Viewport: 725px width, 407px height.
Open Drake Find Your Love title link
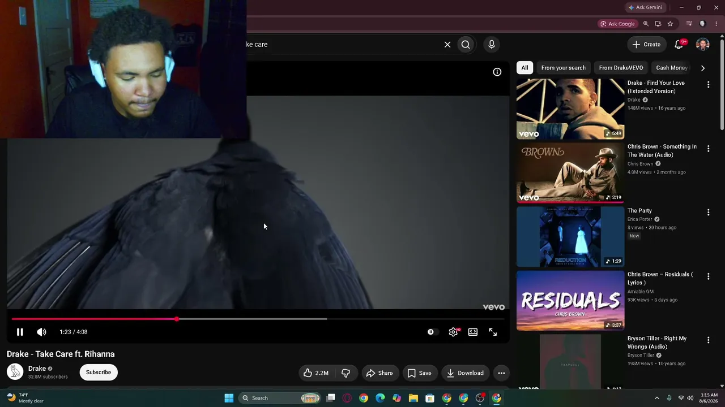coord(656,87)
